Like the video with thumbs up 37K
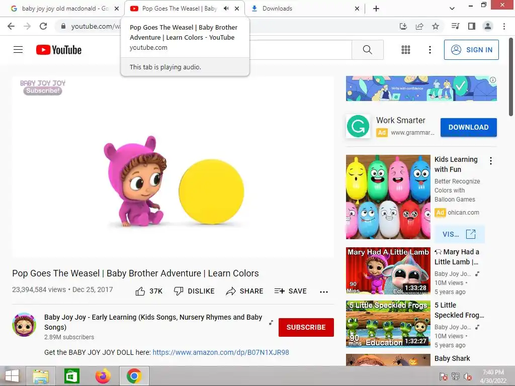This screenshot has height=386, width=515. click(x=149, y=291)
